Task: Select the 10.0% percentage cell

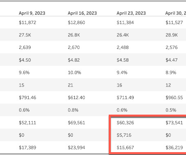Action: click(x=74, y=73)
